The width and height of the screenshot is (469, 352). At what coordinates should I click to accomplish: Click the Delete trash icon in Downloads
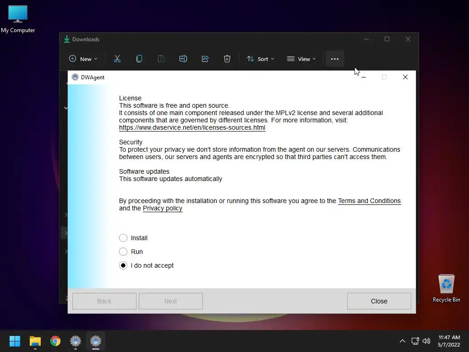[227, 59]
